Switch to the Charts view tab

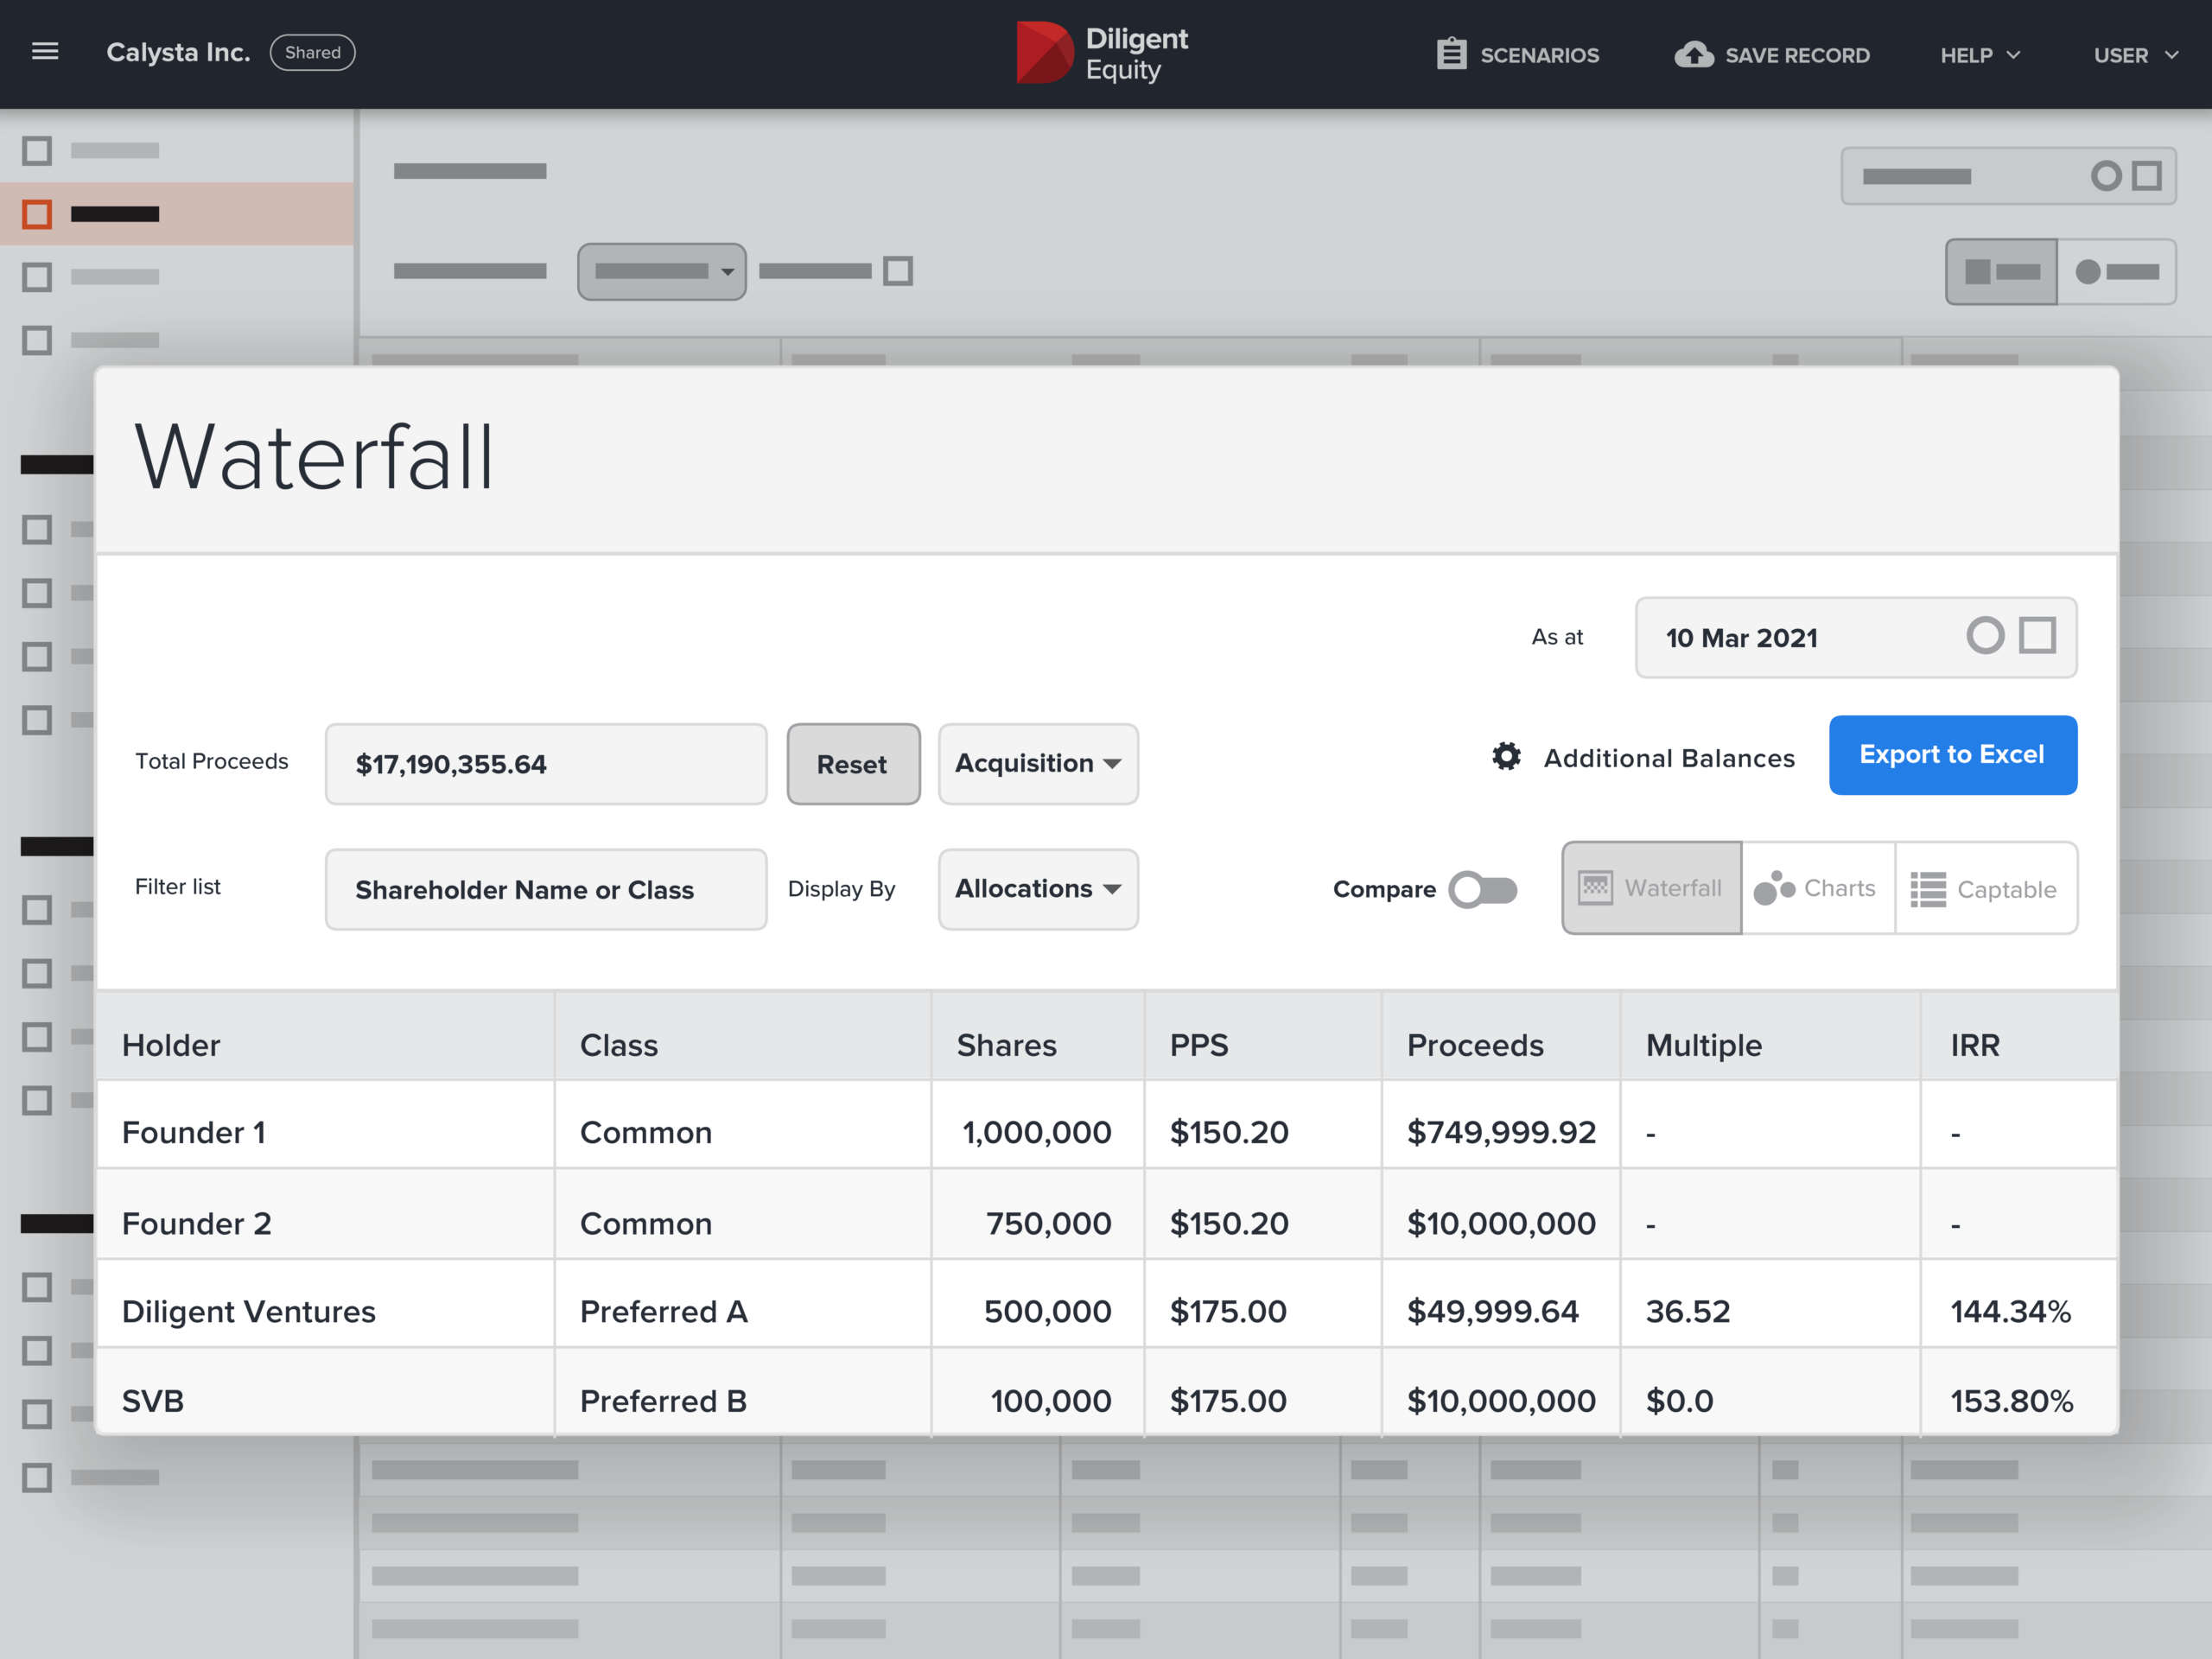click(x=1818, y=888)
